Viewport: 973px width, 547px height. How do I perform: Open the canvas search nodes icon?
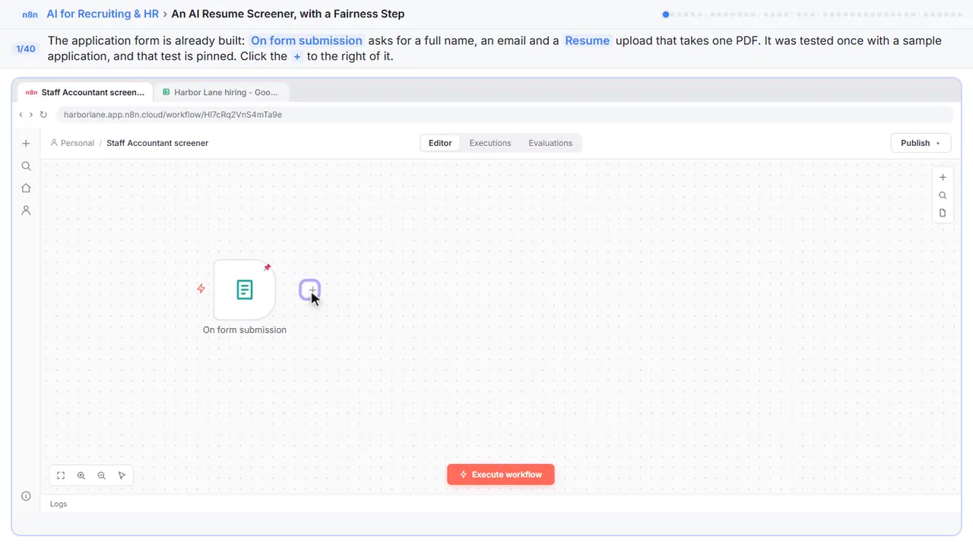[x=943, y=195]
